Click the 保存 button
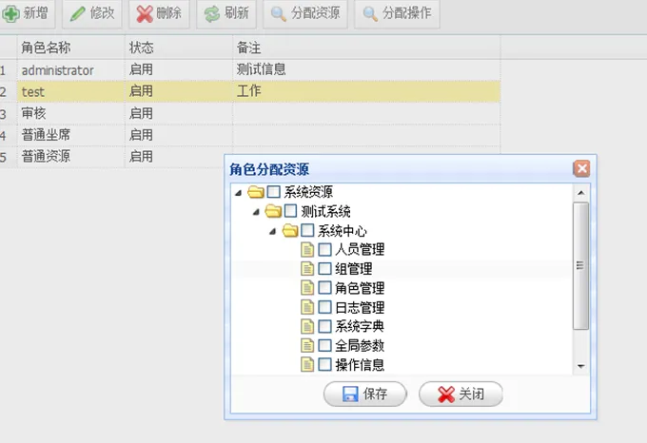The width and height of the screenshot is (647, 443). point(365,394)
